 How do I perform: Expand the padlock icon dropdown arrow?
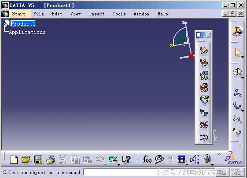(x=213, y=165)
